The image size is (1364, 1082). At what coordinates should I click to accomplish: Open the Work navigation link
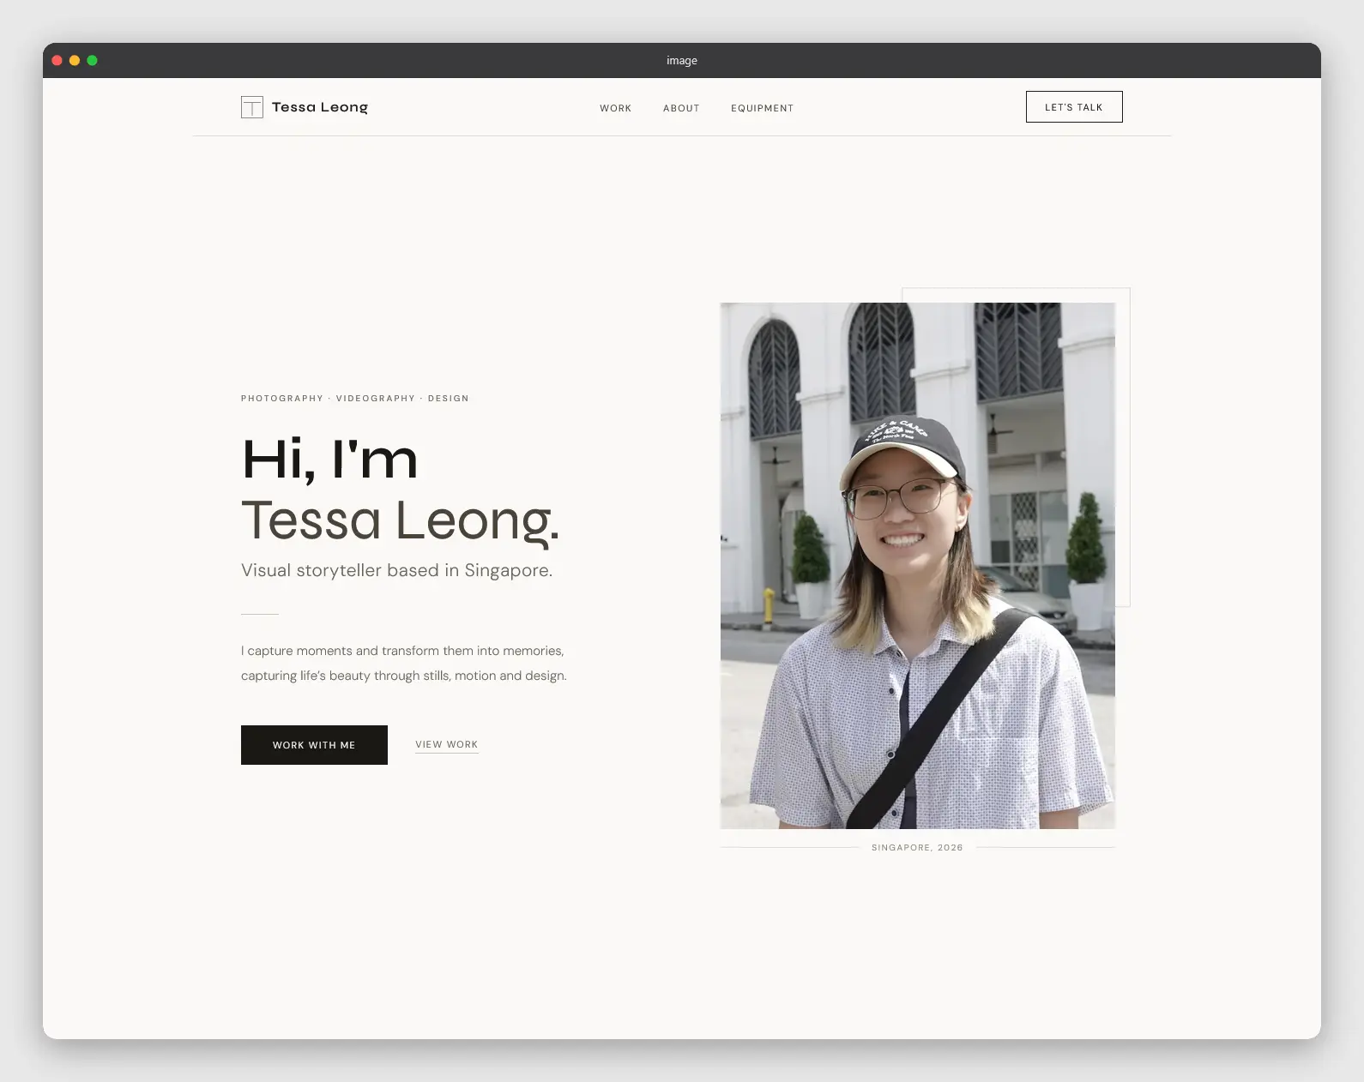[615, 108]
